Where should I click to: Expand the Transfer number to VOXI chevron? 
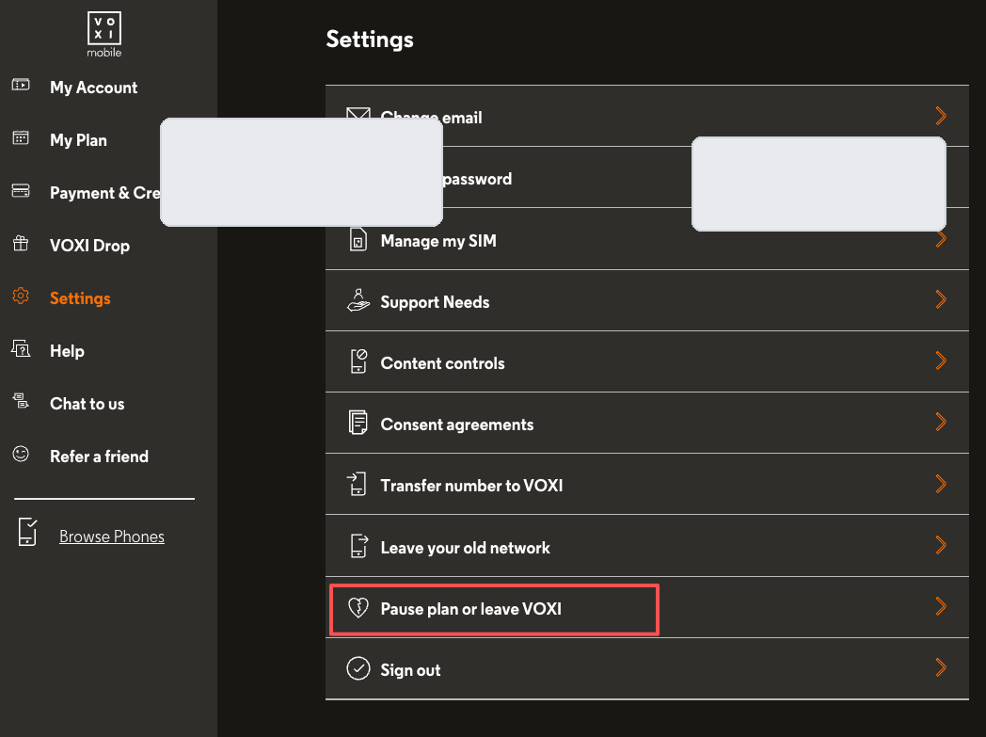click(941, 484)
